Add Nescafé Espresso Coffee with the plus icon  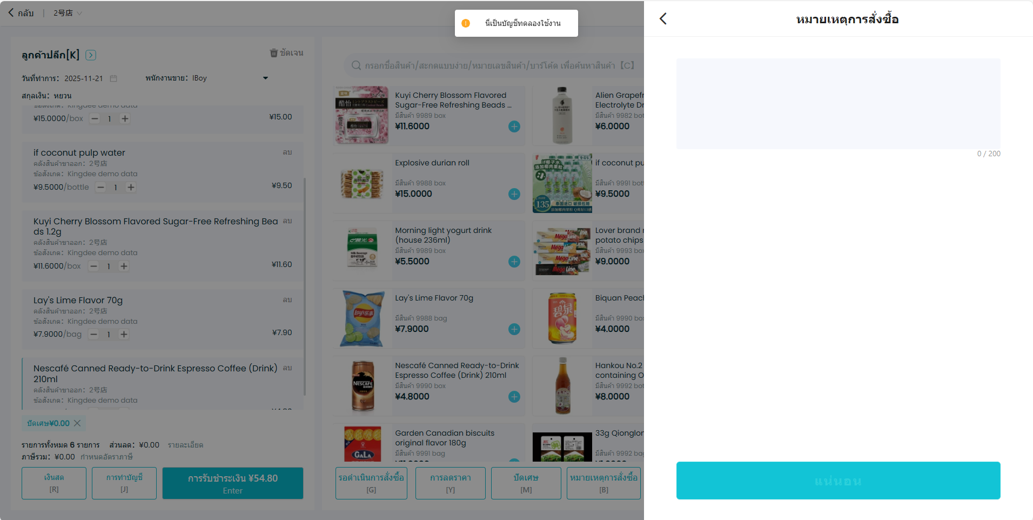[514, 397]
